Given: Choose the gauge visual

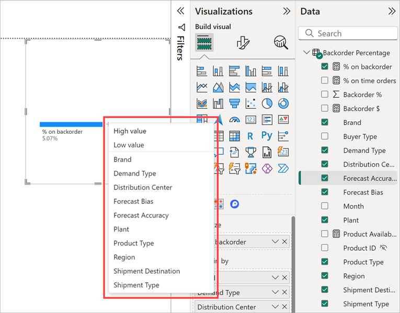Looking at the screenshot, I should point(234,120).
